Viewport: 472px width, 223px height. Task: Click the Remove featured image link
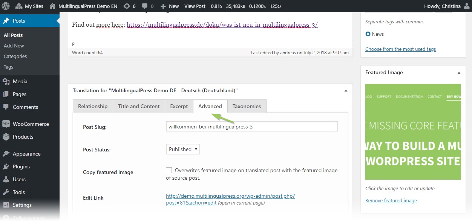(391, 200)
